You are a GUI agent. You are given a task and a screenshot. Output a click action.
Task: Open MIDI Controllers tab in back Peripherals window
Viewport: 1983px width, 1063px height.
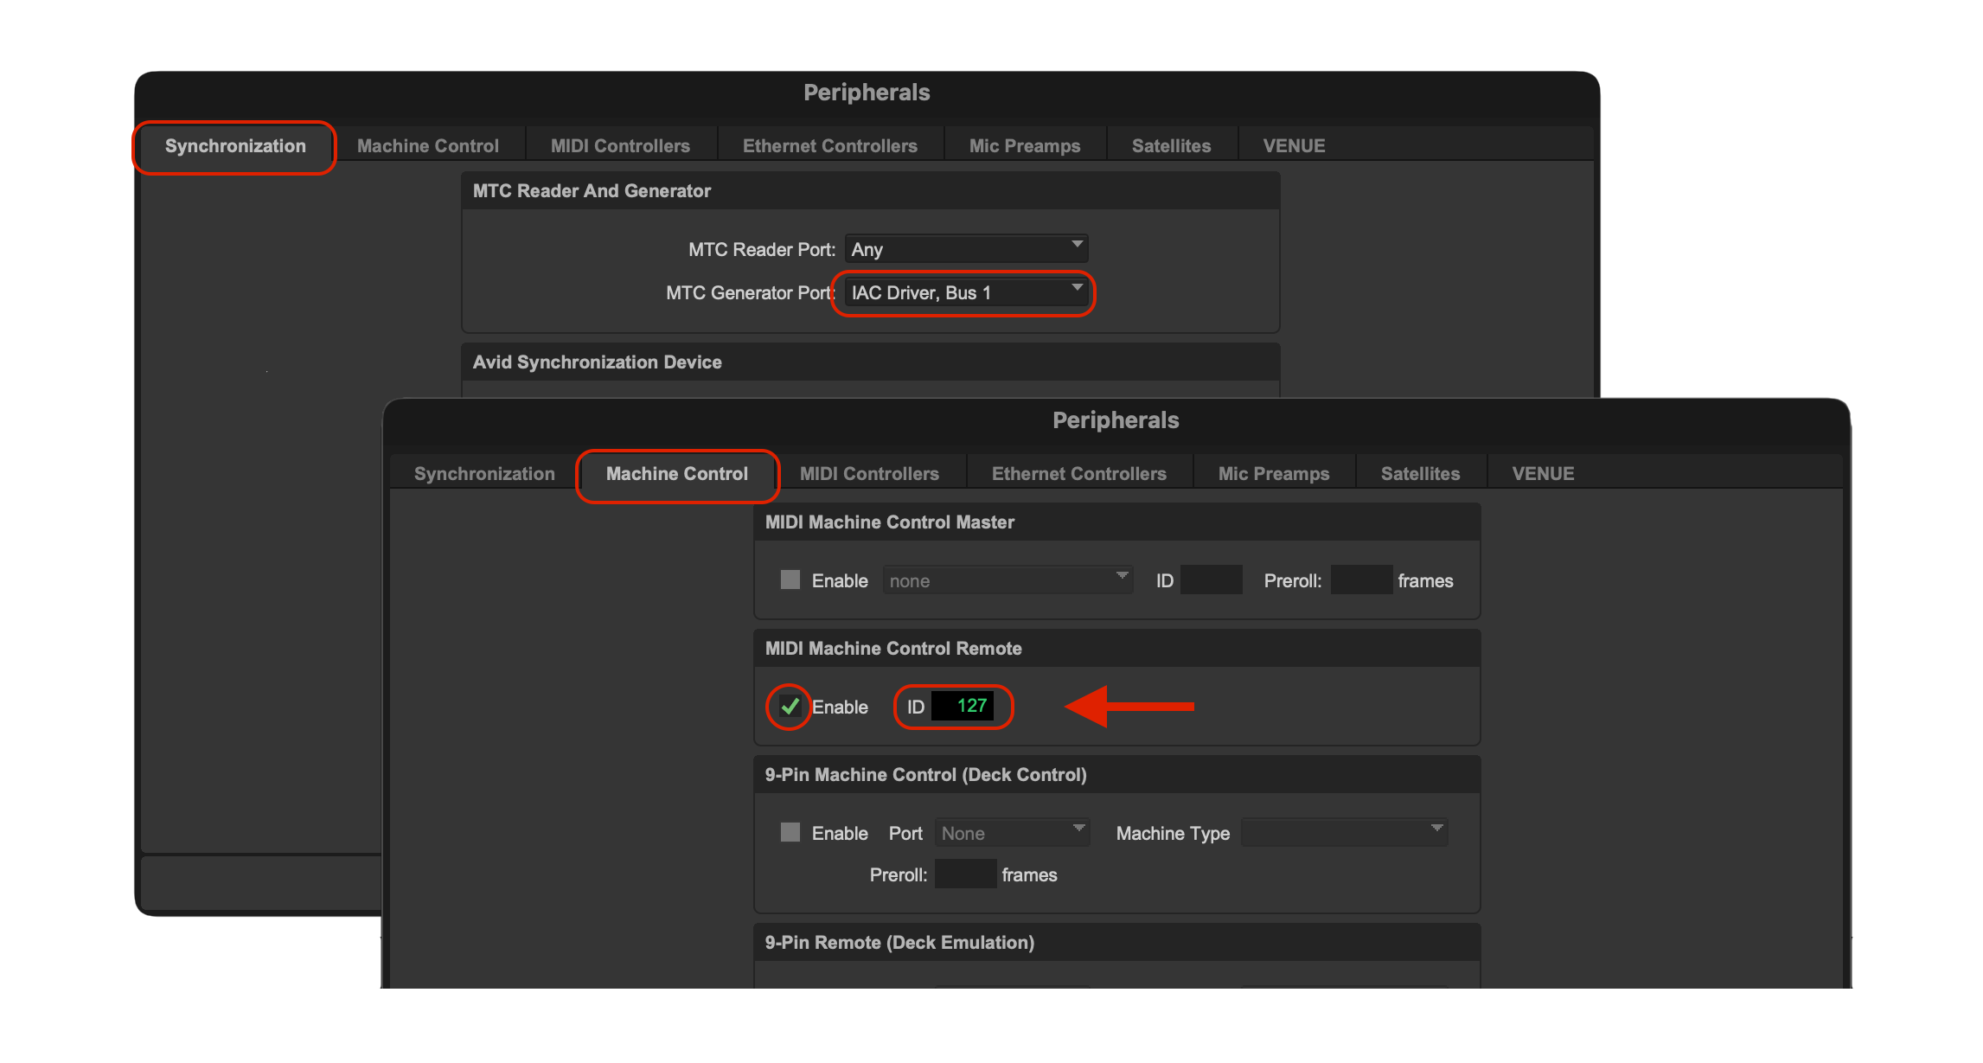coord(620,146)
